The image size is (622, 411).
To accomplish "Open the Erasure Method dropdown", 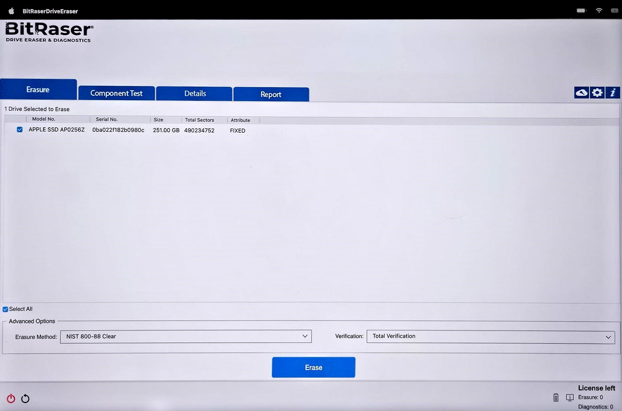I will pyautogui.click(x=186, y=336).
